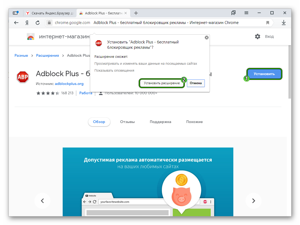Open store settings via the gear icon
The height and width of the screenshot is (225, 300).
258,36
